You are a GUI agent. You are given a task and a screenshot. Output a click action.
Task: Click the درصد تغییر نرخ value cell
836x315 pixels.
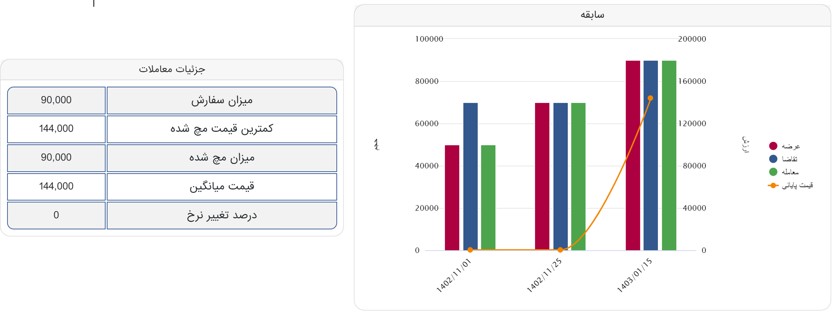[56, 215]
